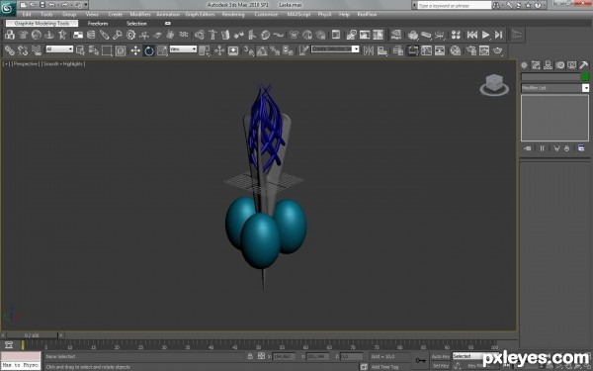The height and width of the screenshot is (371, 593).
Task: Click Add Time Tag in status bar
Action: pyautogui.click(x=384, y=366)
